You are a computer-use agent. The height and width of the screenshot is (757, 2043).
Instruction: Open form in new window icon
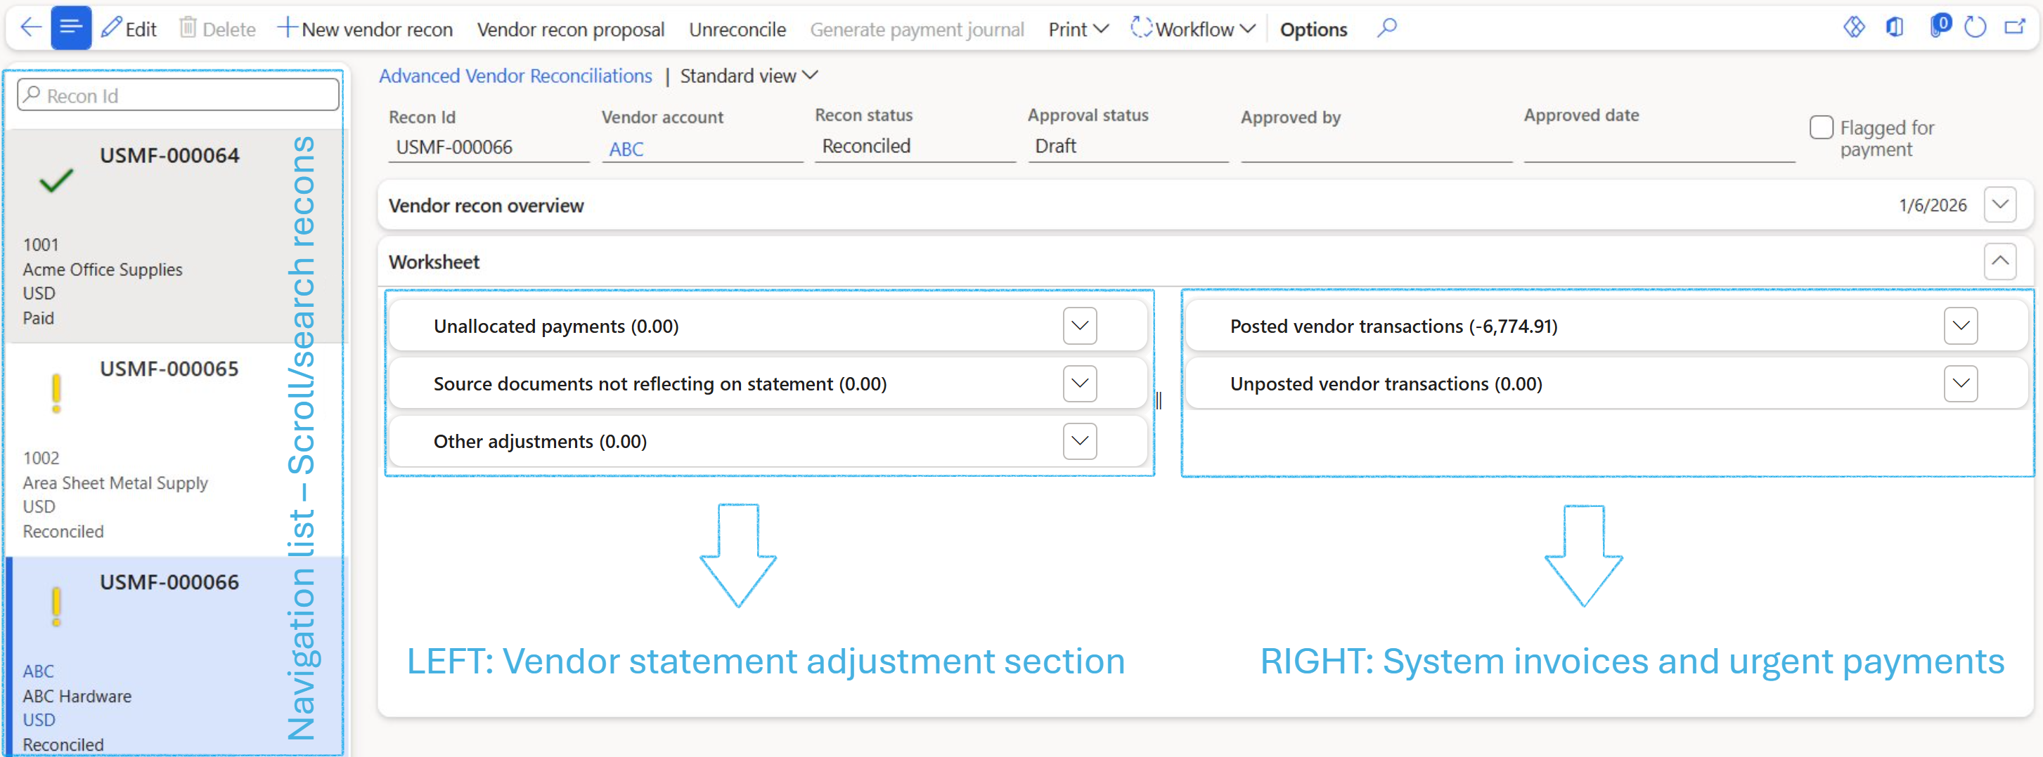(x=2014, y=27)
